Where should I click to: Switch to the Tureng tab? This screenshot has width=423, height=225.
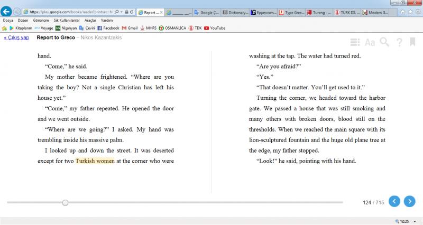coord(320,12)
